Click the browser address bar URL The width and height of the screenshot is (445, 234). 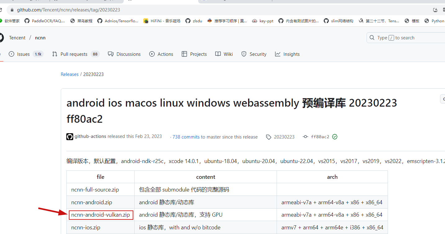(69, 10)
